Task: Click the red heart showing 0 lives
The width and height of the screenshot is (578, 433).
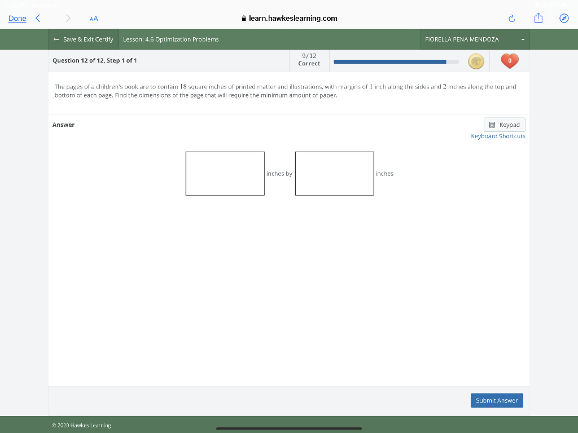Action: pos(509,60)
